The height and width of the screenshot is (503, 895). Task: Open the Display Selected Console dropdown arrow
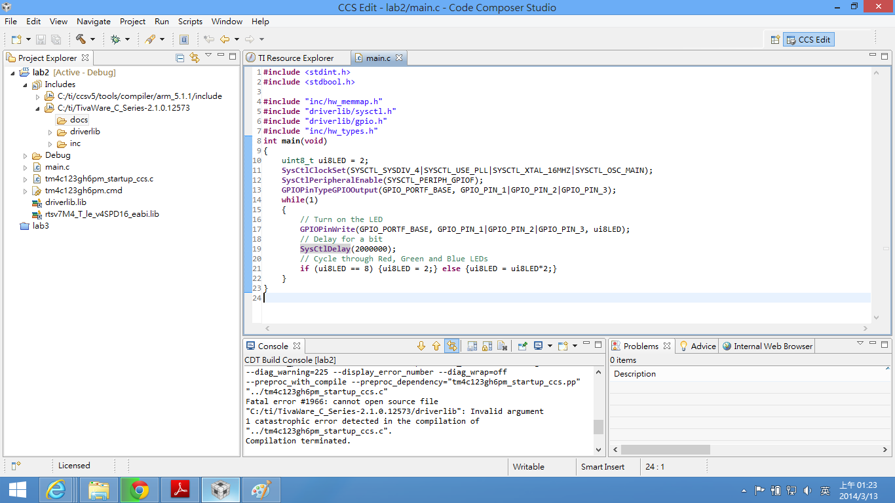[550, 346]
